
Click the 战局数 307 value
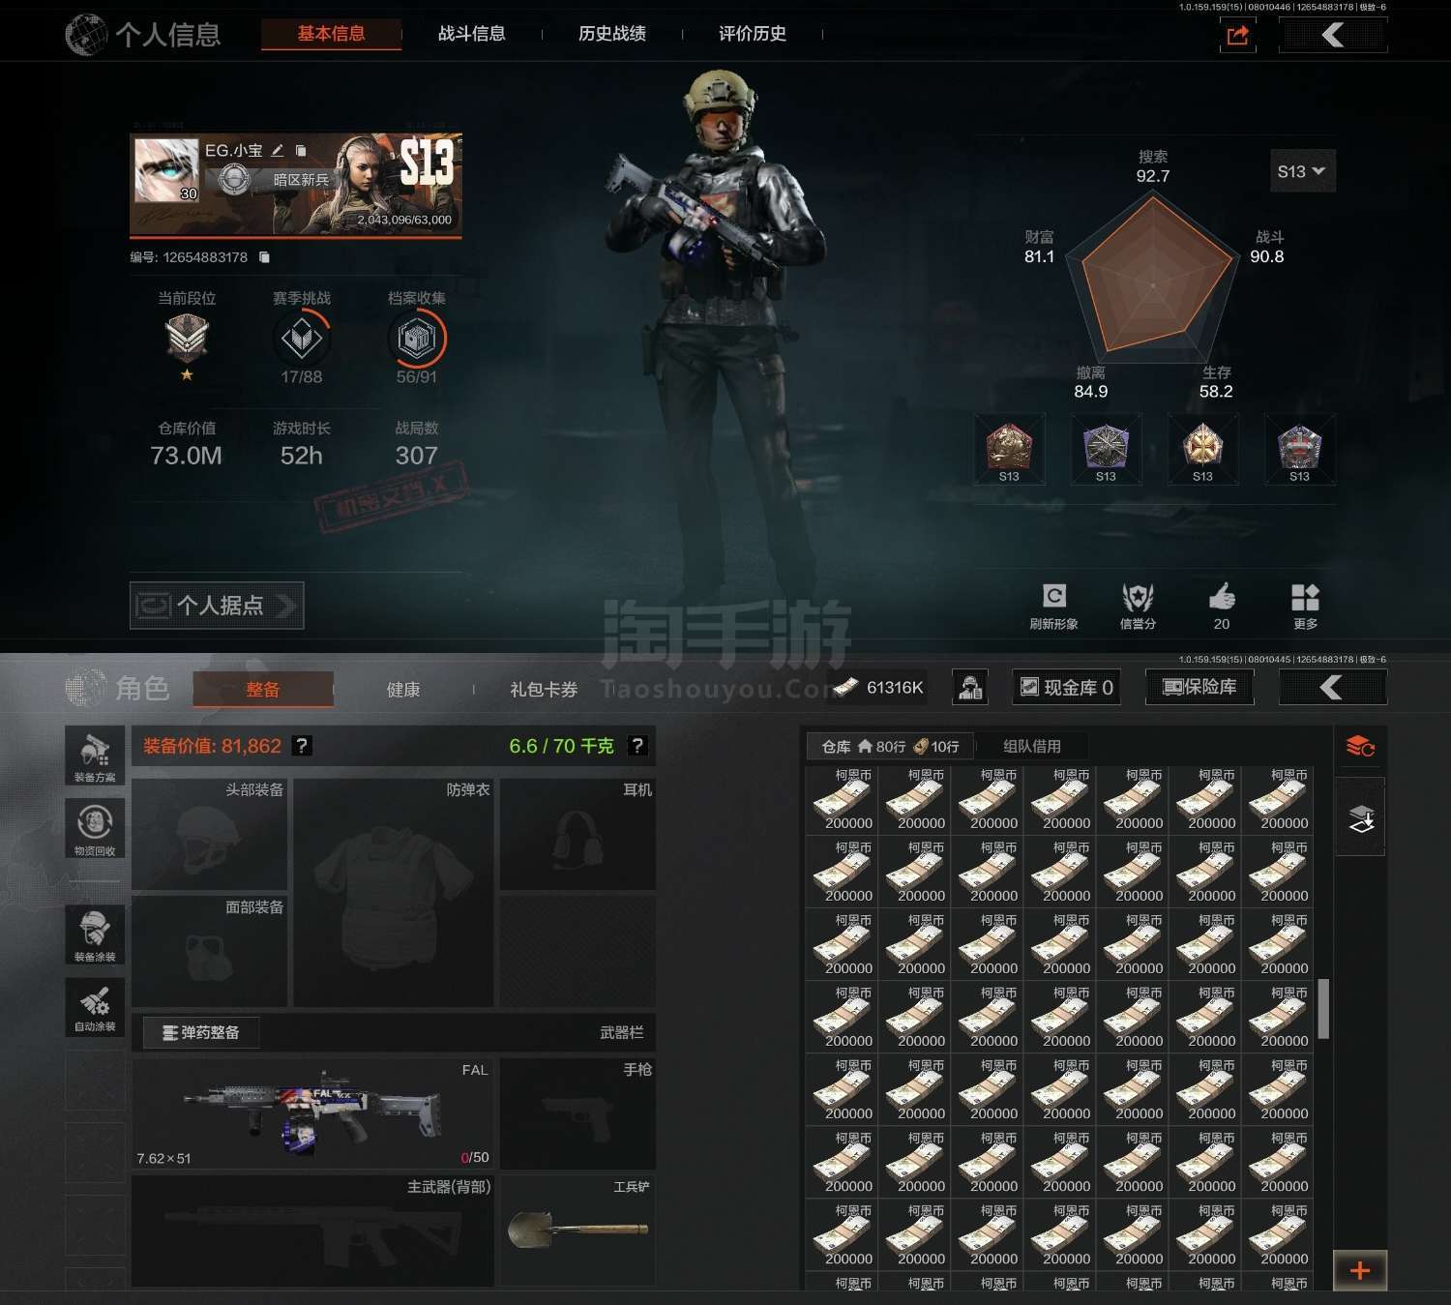417,456
